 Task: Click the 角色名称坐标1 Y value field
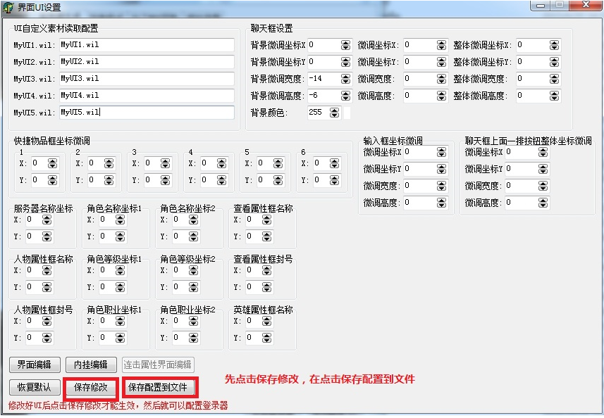[x=107, y=236]
